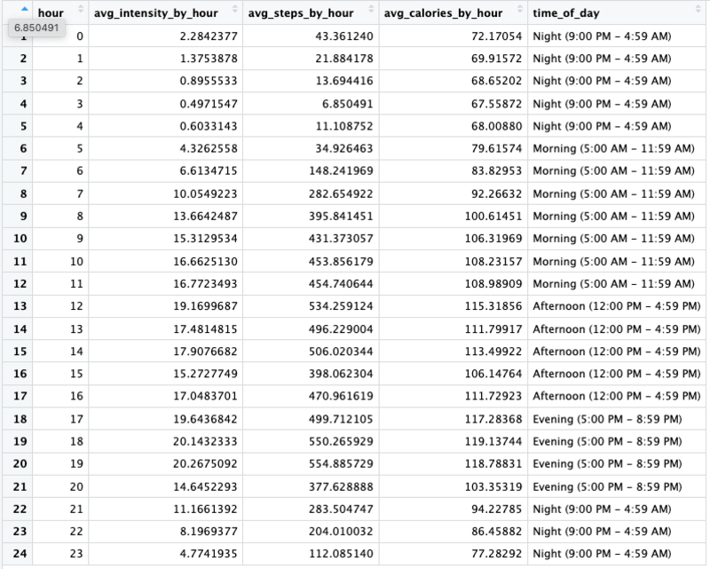The width and height of the screenshot is (710, 569).
Task: Click steps value 148.241969
Action: pyautogui.click(x=341, y=170)
